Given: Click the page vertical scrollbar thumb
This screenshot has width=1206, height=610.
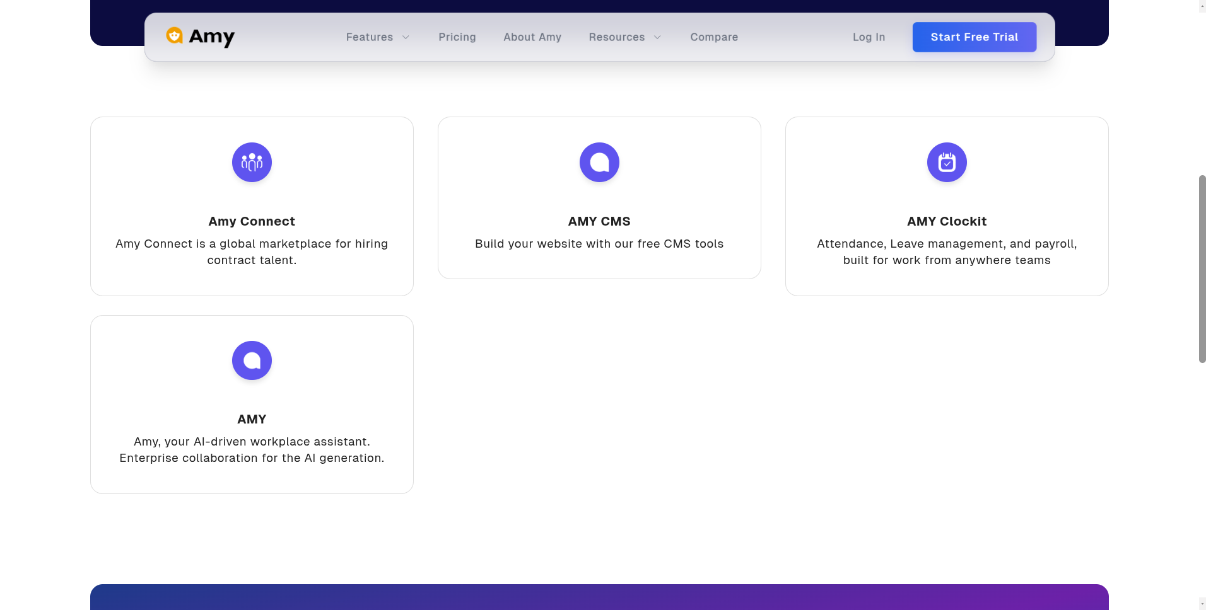Looking at the screenshot, I should pos(1202,269).
